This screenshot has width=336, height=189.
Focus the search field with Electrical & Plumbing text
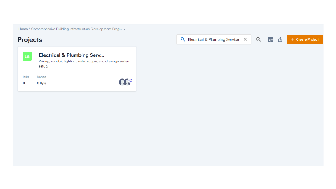click(x=213, y=39)
